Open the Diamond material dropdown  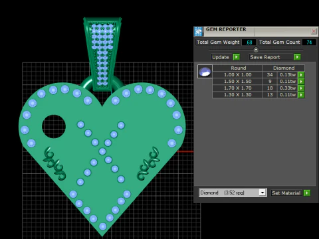[x=233, y=193]
